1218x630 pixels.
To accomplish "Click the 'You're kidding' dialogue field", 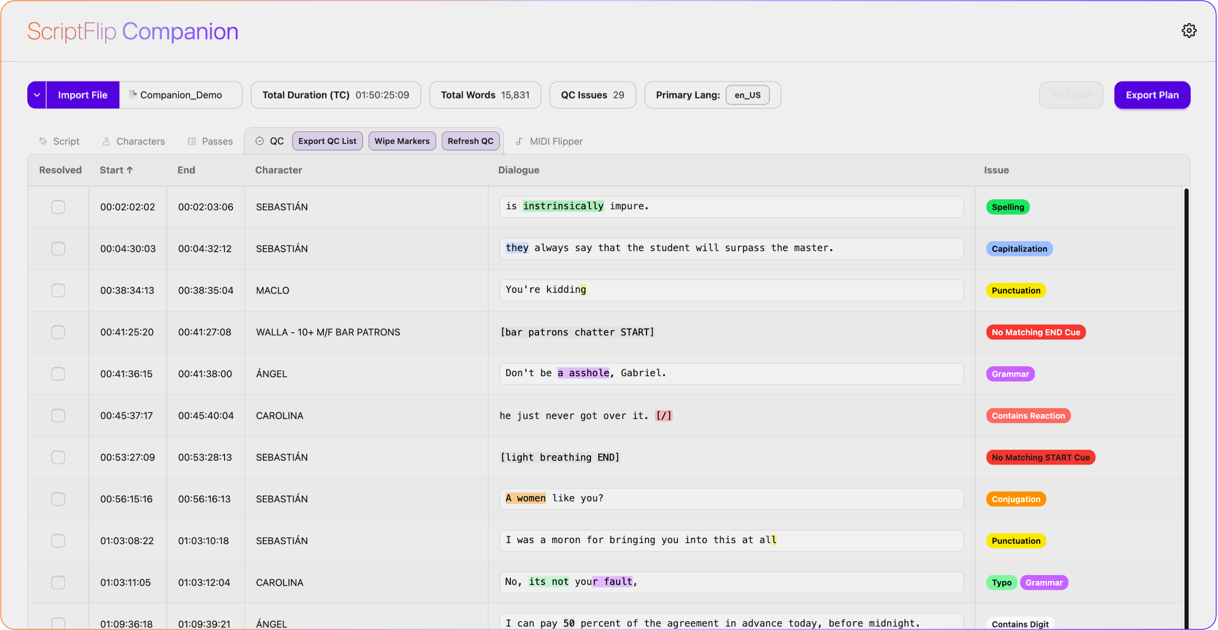I will [x=731, y=290].
